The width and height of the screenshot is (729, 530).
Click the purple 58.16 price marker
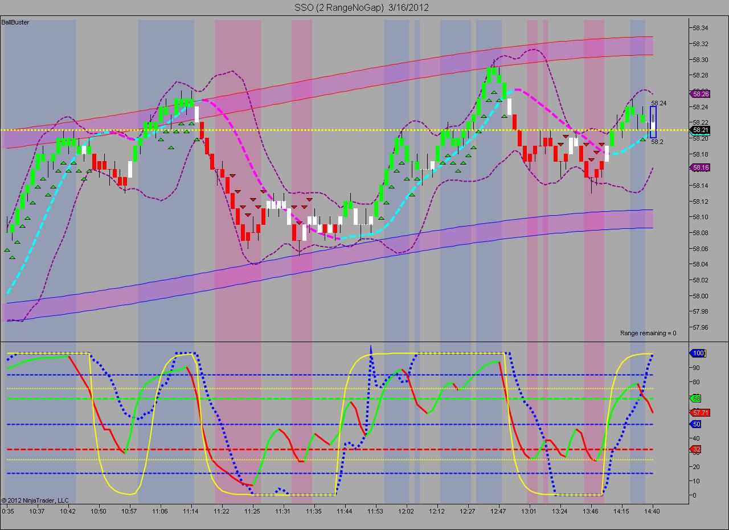click(700, 167)
